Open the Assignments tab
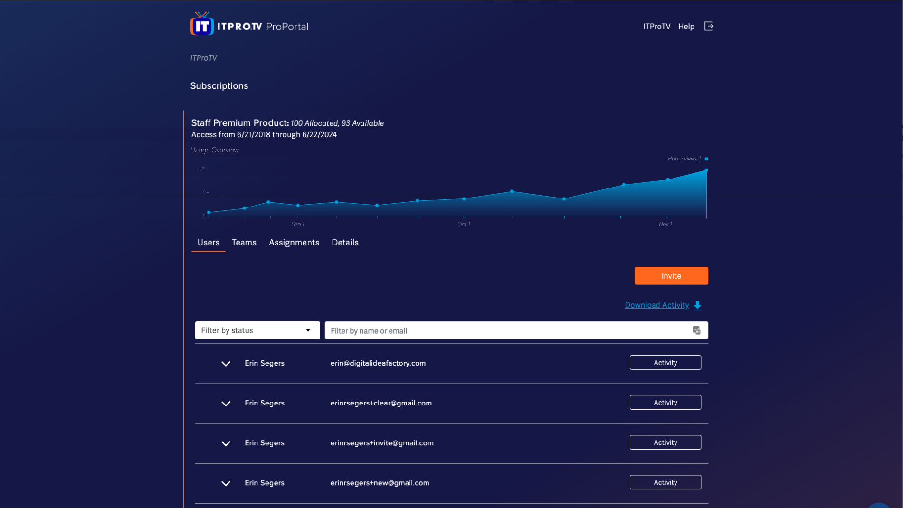Viewport: 903px width, 508px height. pyautogui.click(x=294, y=243)
